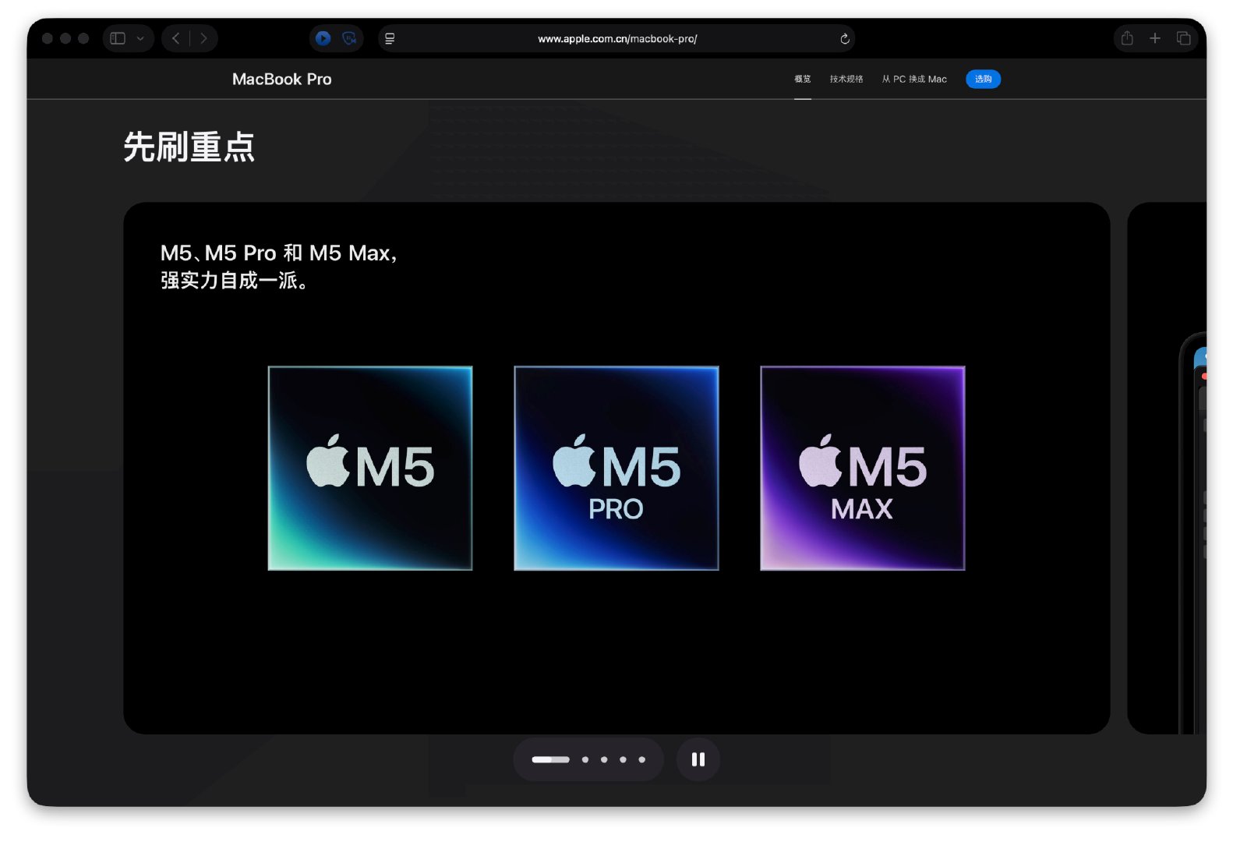This screenshot has width=1233, height=842.
Task: Open the 技术规格 tab
Action: pos(846,79)
